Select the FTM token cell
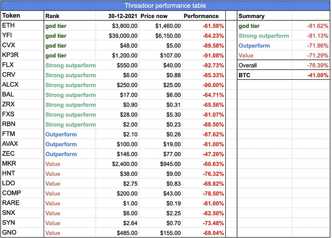The image size is (332, 238). (22, 134)
